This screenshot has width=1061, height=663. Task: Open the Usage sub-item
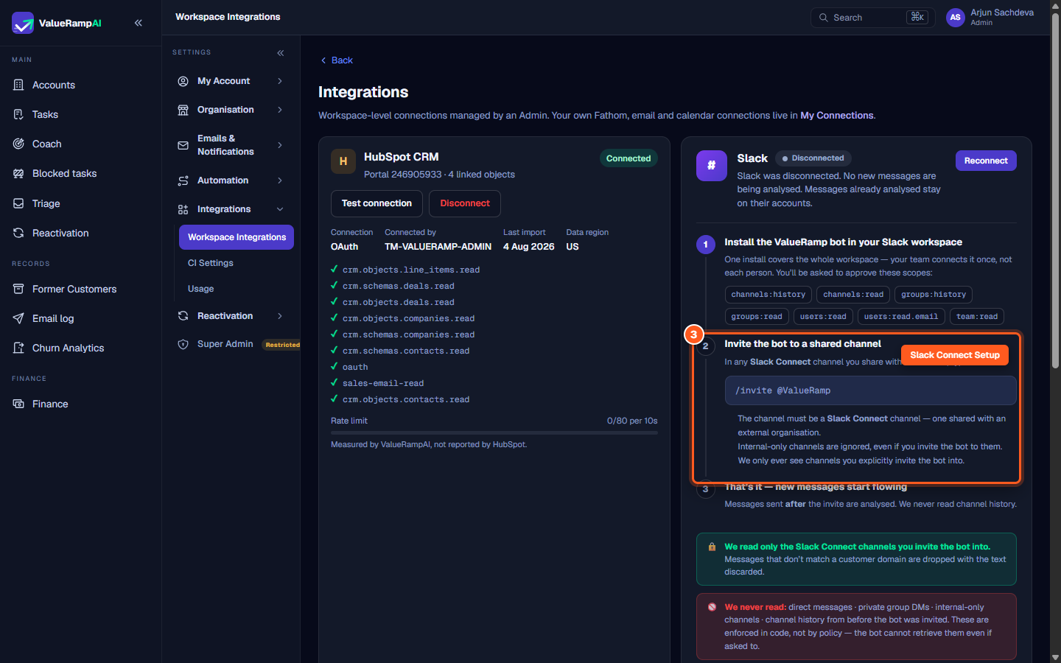200,289
